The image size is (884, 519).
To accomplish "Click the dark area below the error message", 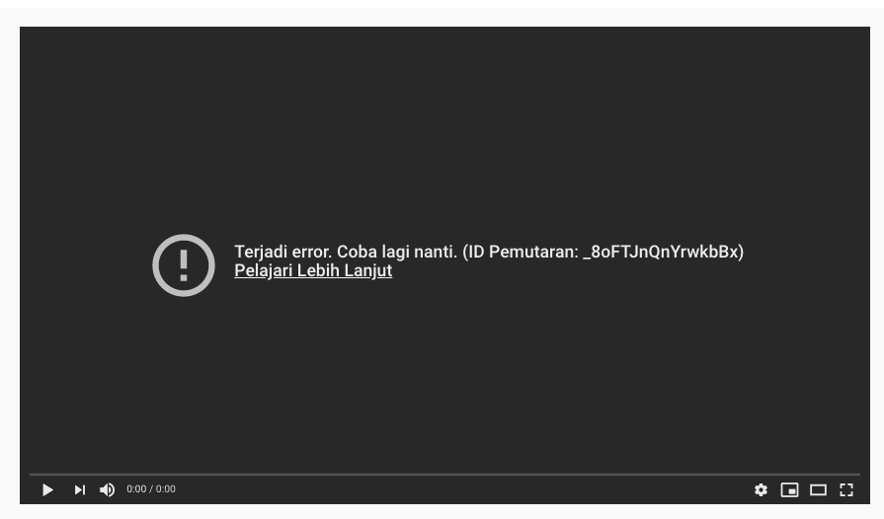I will (444, 383).
